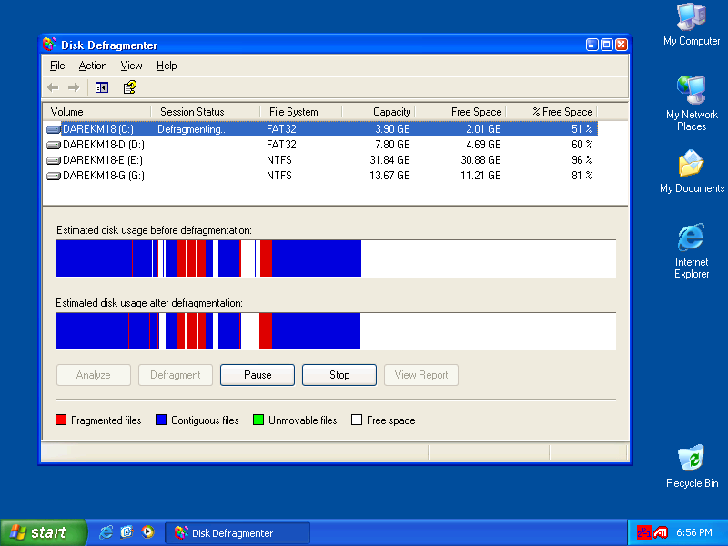Open the Action menu
The height and width of the screenshot is (546, 728).
(x=93, y=66)
